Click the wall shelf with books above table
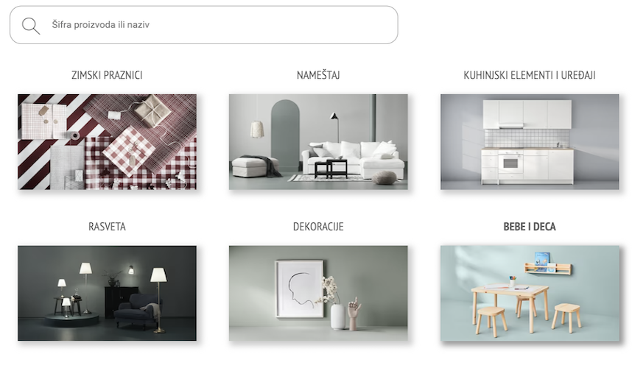This screenshot has width=632, height=368. click(x=548, y=268)
